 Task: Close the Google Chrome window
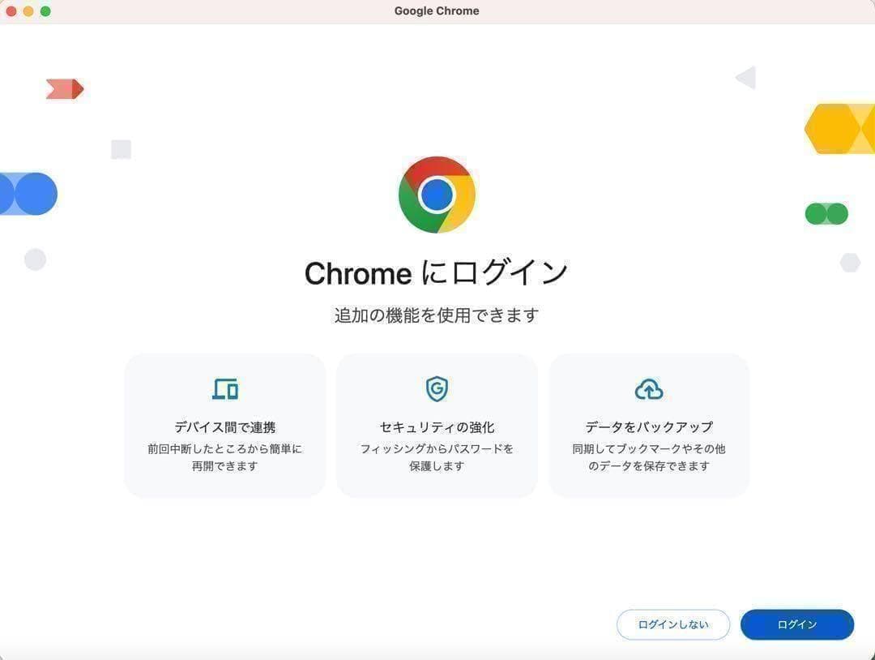(11, 11)
